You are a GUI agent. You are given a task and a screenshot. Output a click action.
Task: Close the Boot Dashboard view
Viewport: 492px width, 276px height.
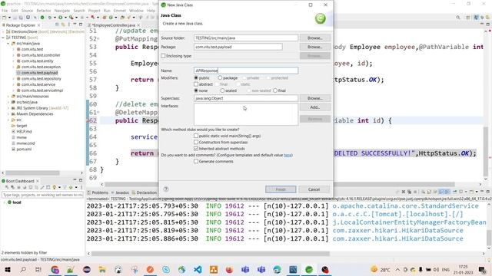coord(38,181)
